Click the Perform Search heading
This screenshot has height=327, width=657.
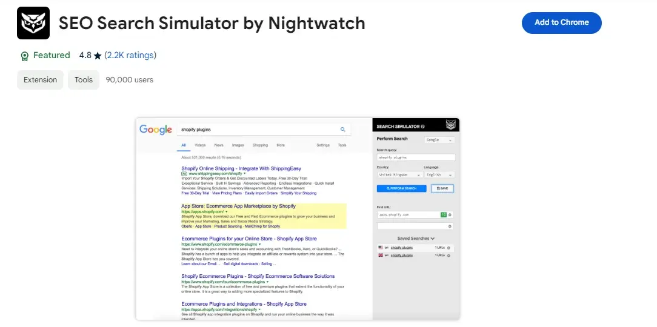(392, 139)
